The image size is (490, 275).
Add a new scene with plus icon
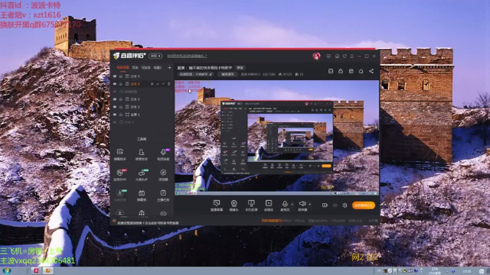click(x=169, y=67)
